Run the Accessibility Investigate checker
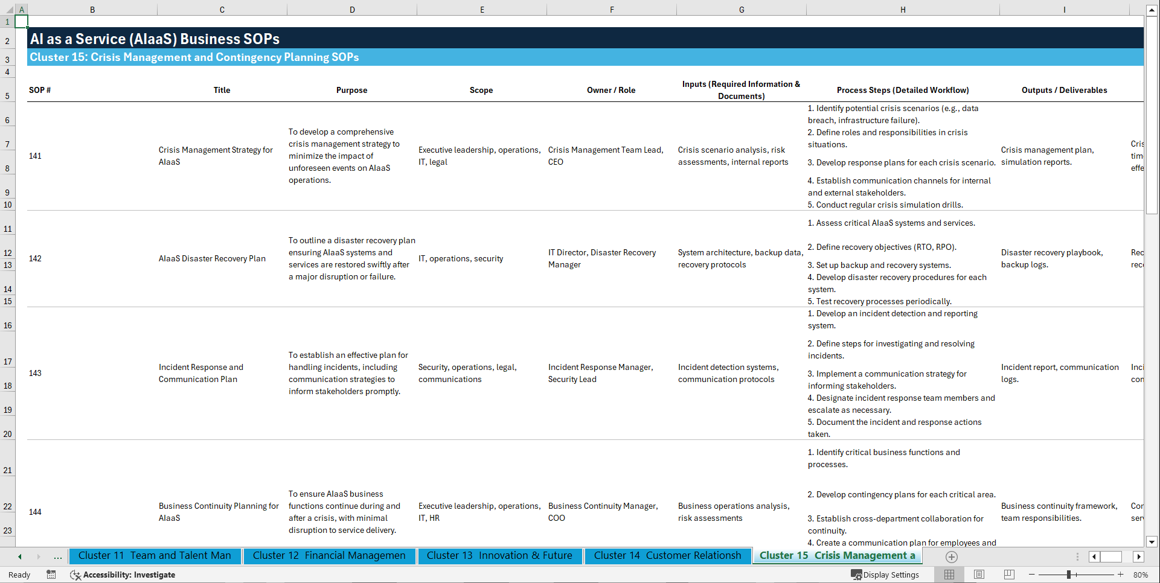Image resolution: width=1160 pixels, height=583 pixels. pyautogui.click(x=123, y=575)
